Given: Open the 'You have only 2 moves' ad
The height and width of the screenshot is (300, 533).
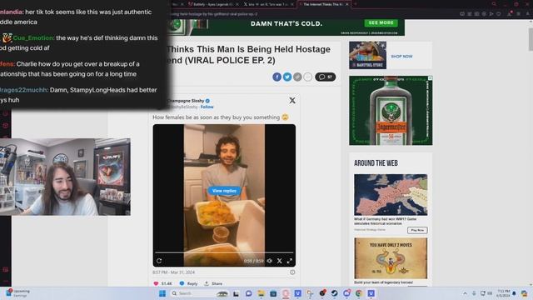Looking at the screenshot, I should (391, 258).
